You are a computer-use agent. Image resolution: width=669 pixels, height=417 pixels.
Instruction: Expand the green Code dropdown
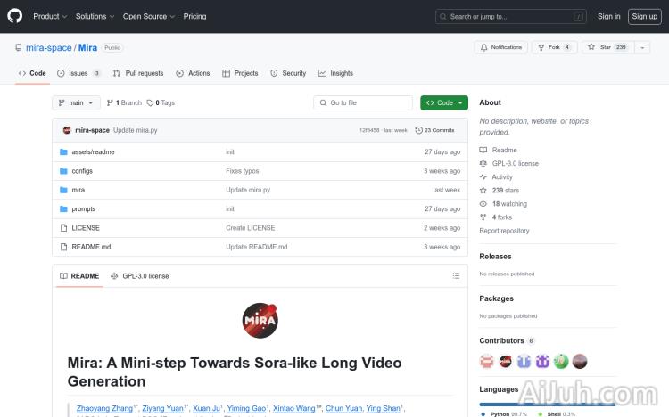[x=444, y=102]
